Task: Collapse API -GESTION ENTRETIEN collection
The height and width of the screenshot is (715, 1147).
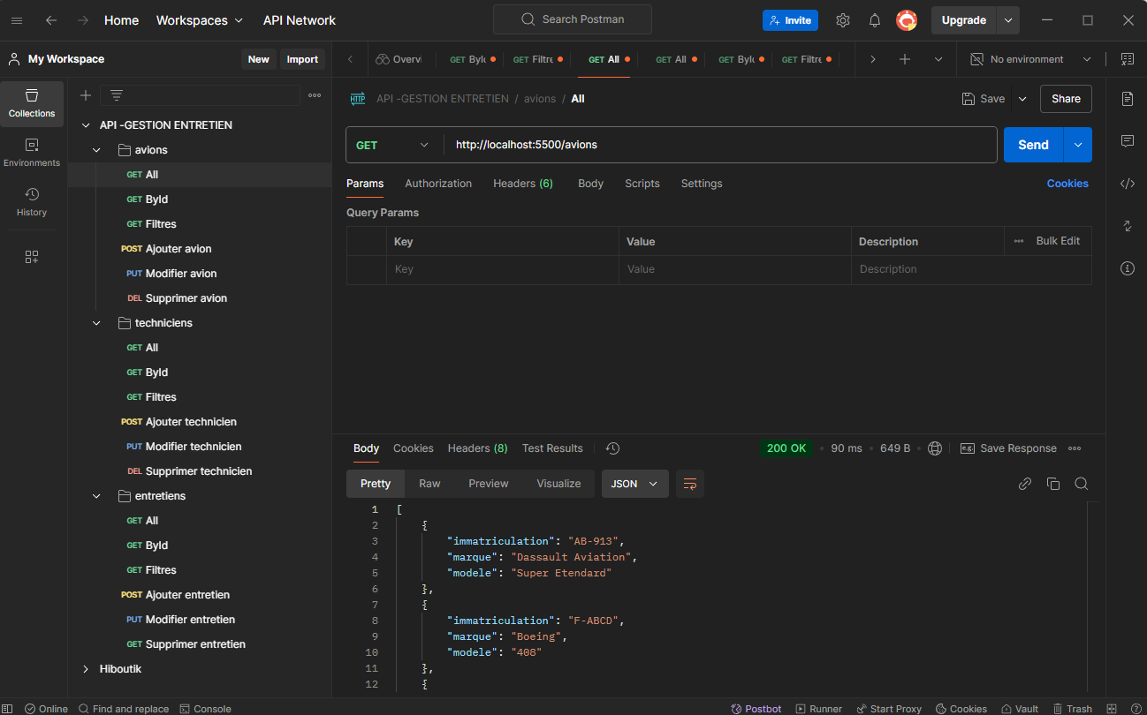Action: point(86,125)
